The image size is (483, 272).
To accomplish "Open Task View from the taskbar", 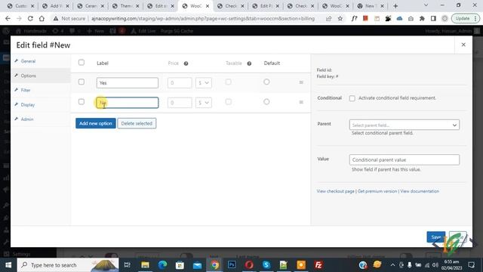I will pyautogui.click(x=127, y=265).
